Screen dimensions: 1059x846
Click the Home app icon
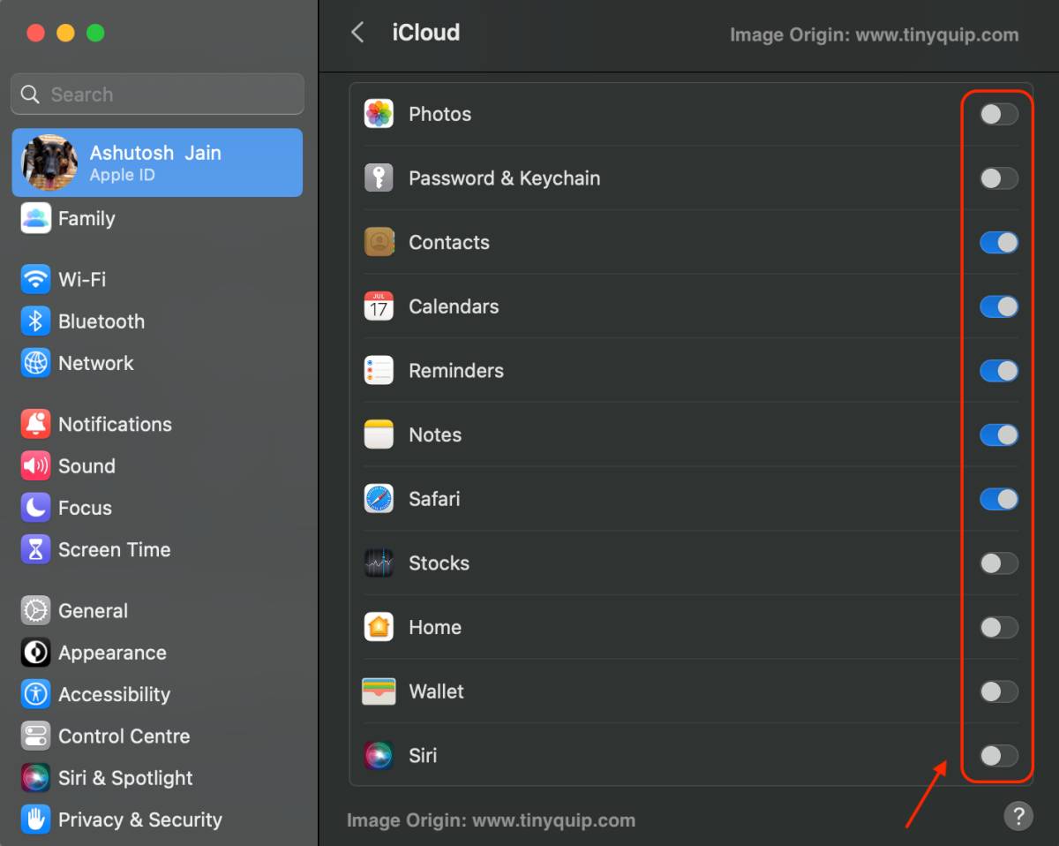click(379, 627)
